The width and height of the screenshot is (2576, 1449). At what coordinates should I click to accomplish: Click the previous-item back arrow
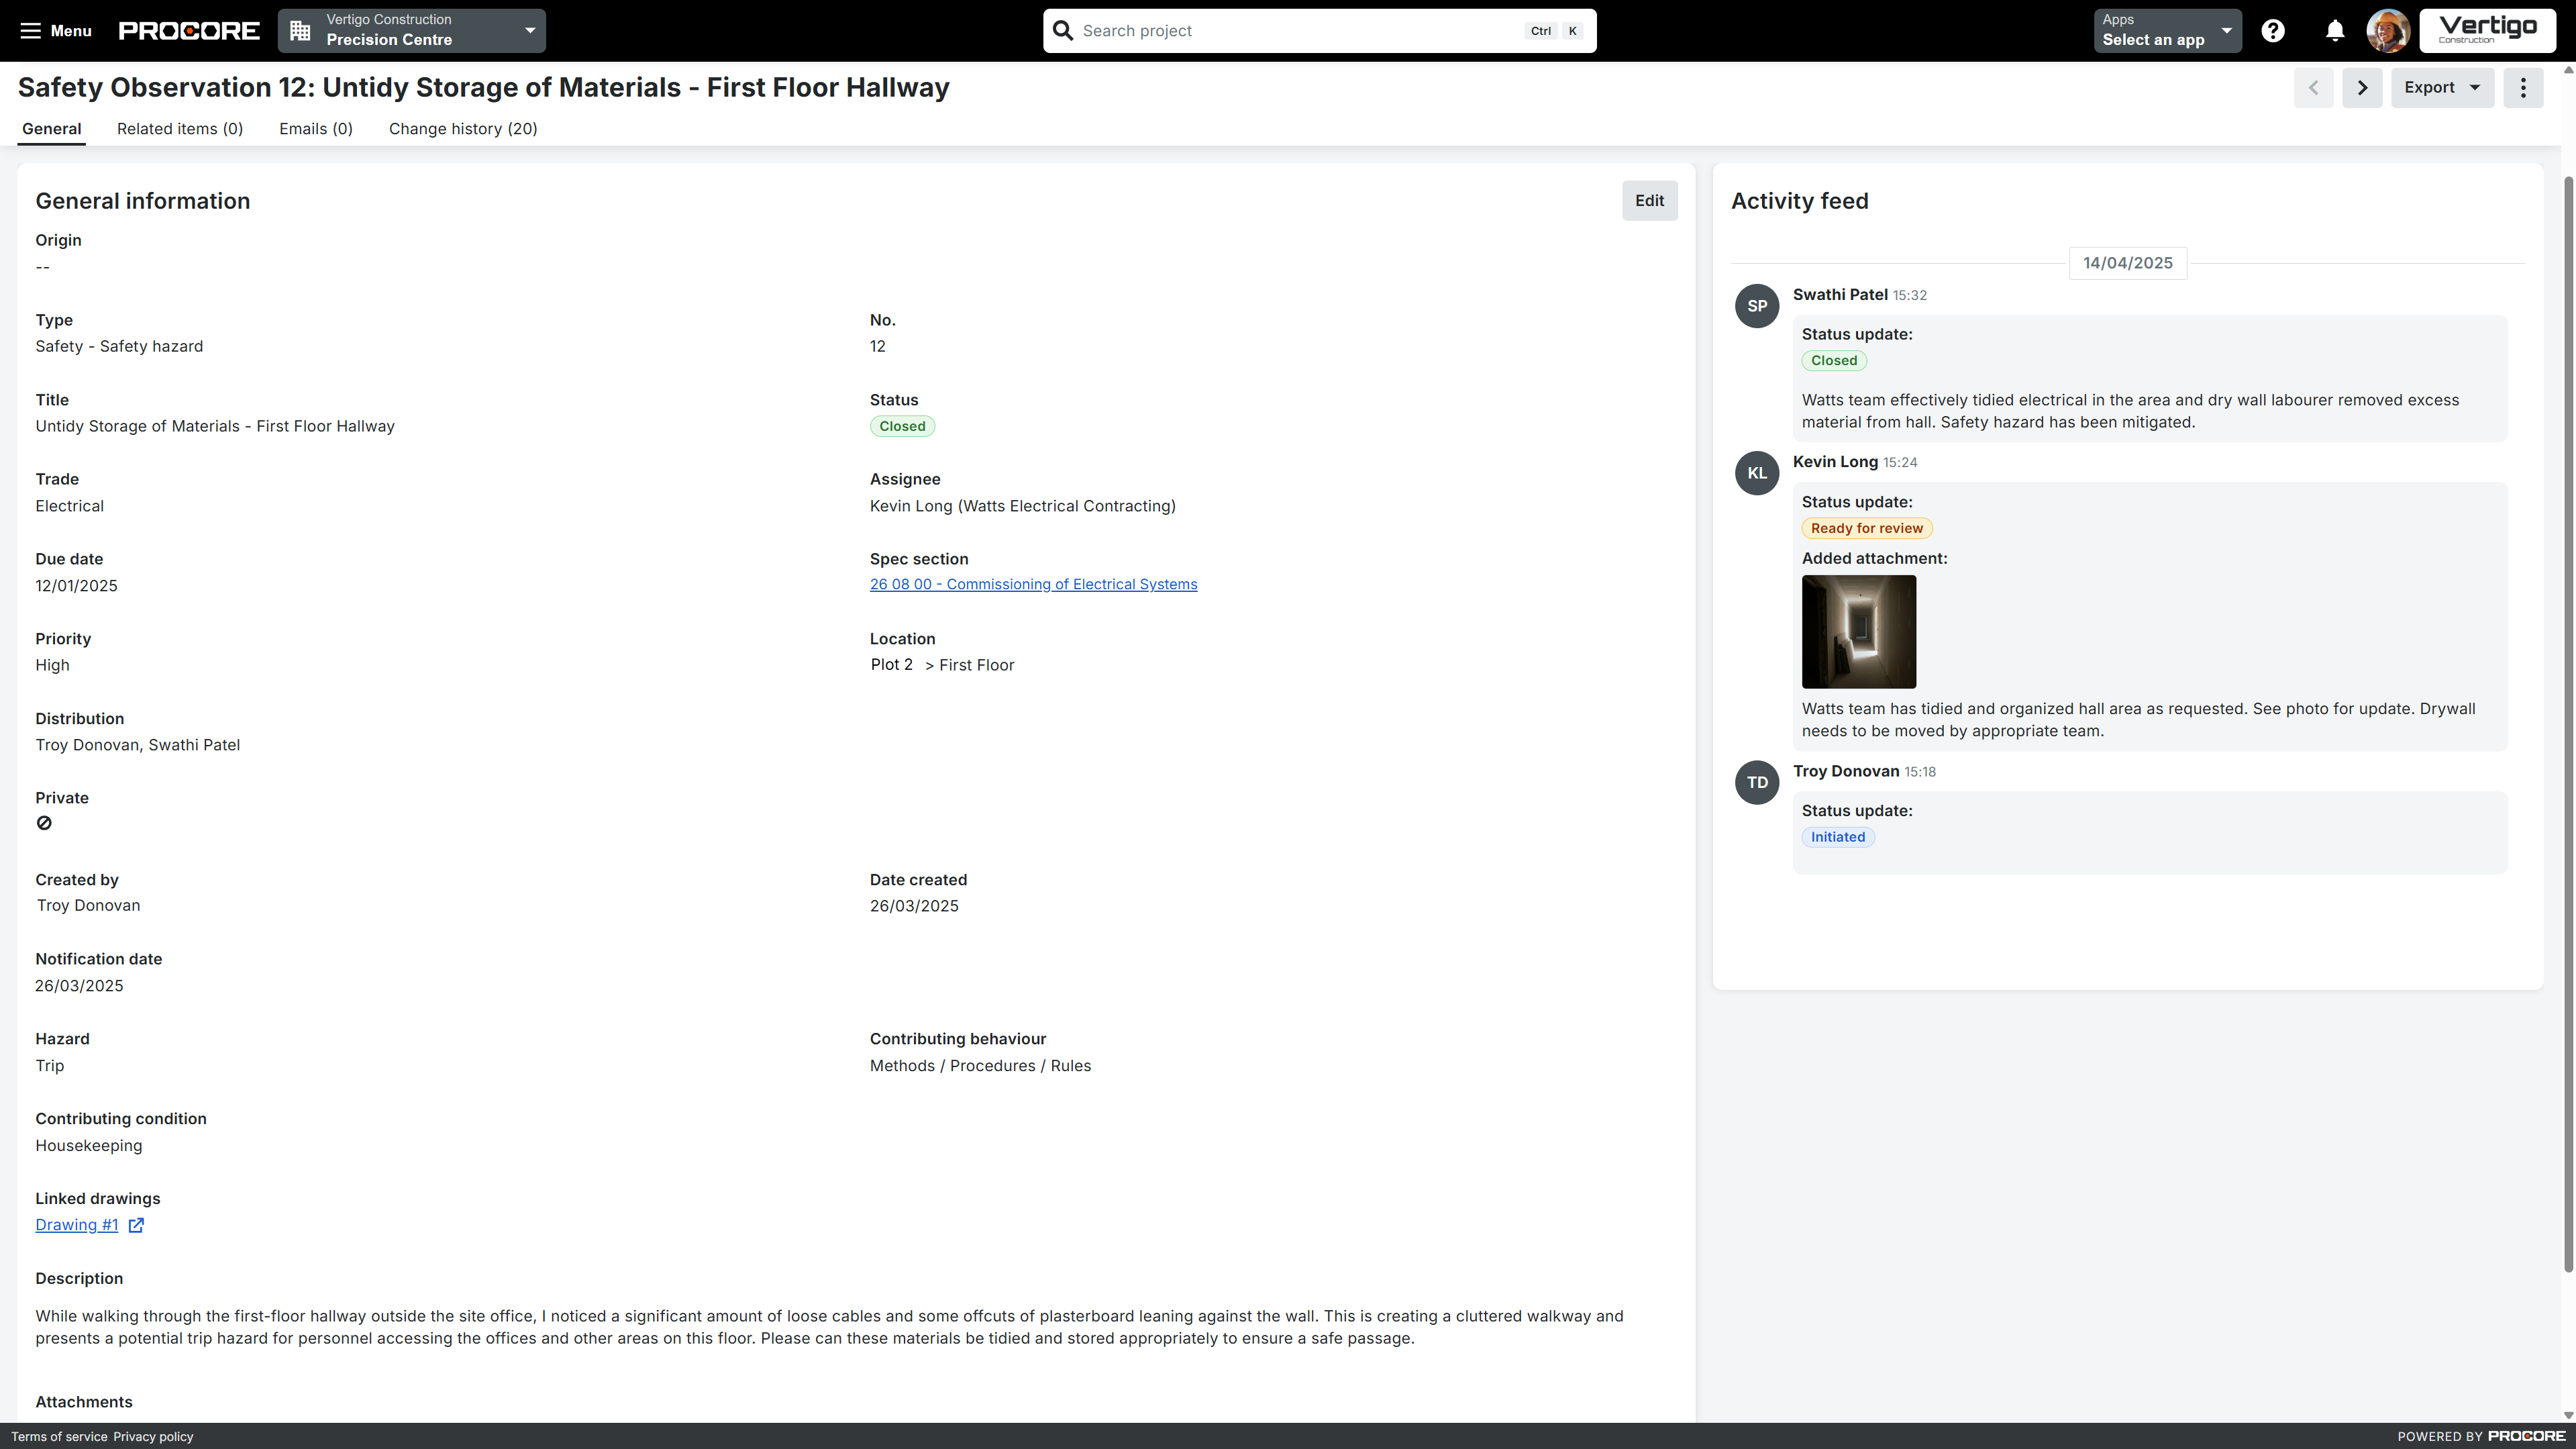click(x=2314, y=88)
